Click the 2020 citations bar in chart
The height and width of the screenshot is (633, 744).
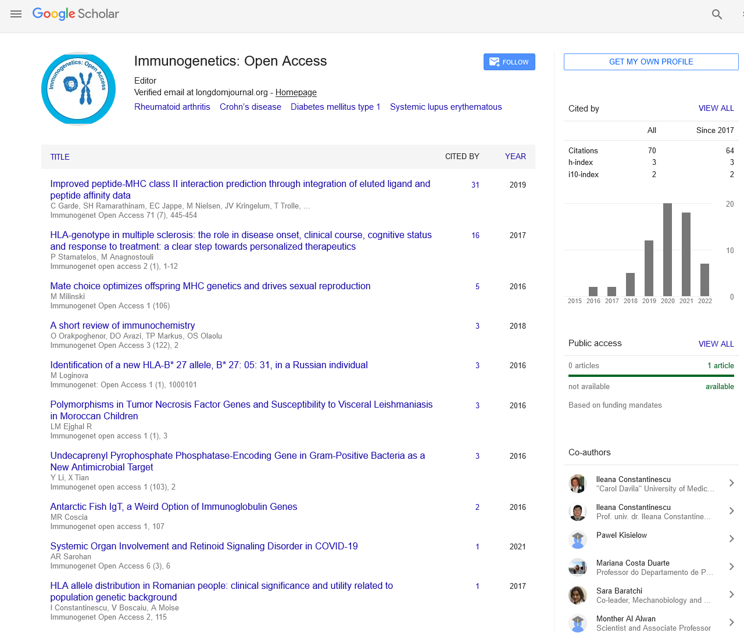[667, 250]
